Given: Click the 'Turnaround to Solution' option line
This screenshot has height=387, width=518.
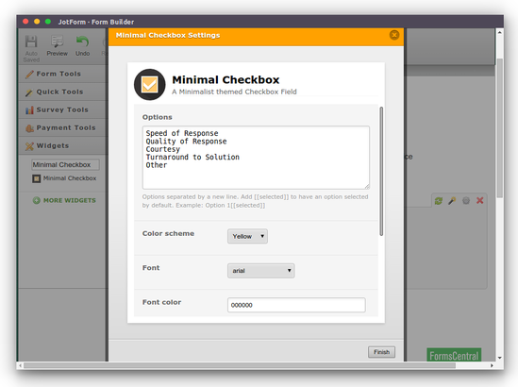Looking at the screenshot, I should (192, 157).
